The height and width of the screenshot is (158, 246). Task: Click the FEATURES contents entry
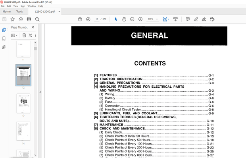[154, 75]
